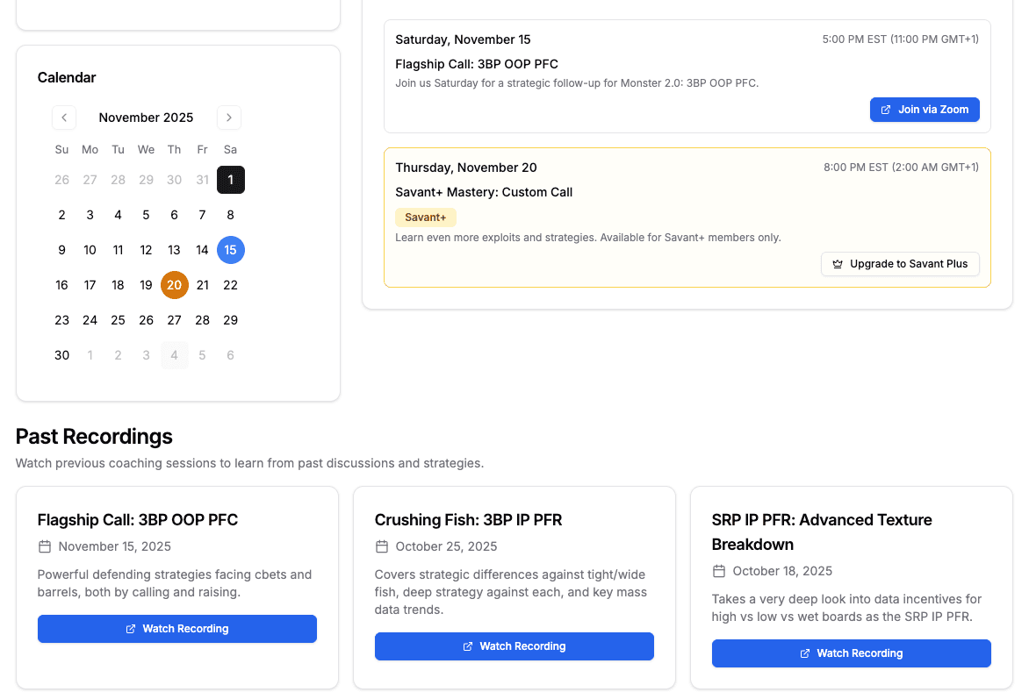This screenshot has width=1029, height=699.
Task: Click the calendar icon beside October 18, 2025
Action: (x=718, y=570)
